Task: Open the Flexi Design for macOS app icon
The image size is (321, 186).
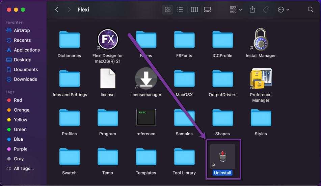Action: [108, 40]
